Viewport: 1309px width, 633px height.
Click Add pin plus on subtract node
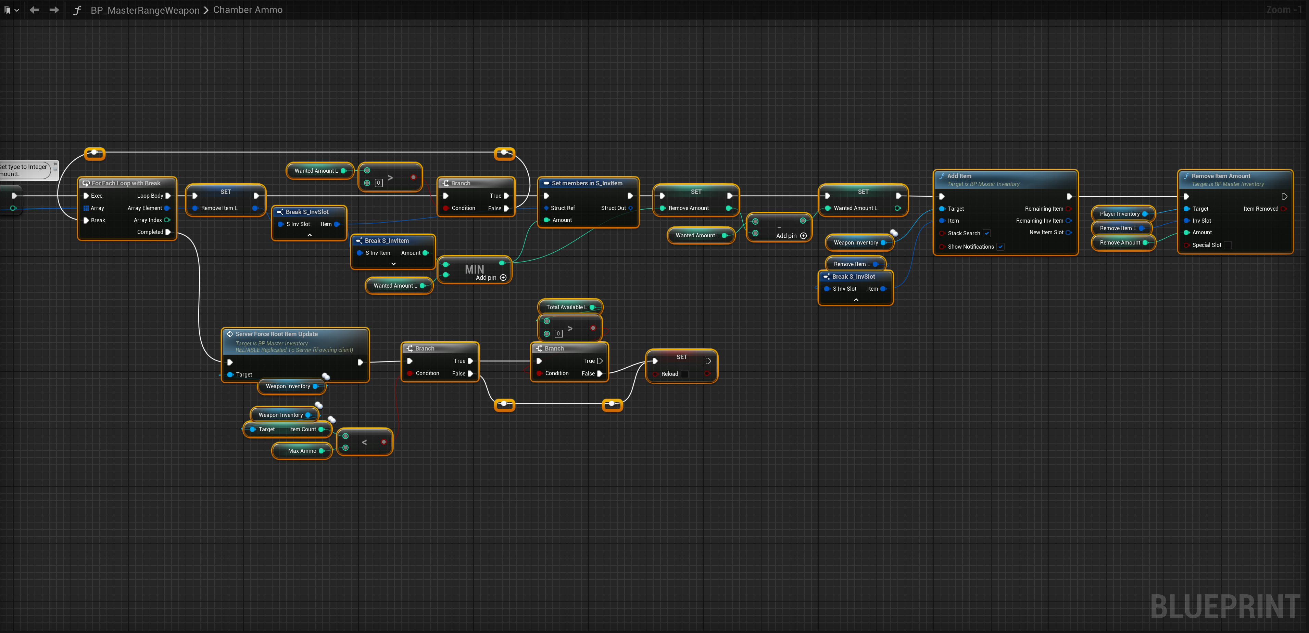coord(803,236)
